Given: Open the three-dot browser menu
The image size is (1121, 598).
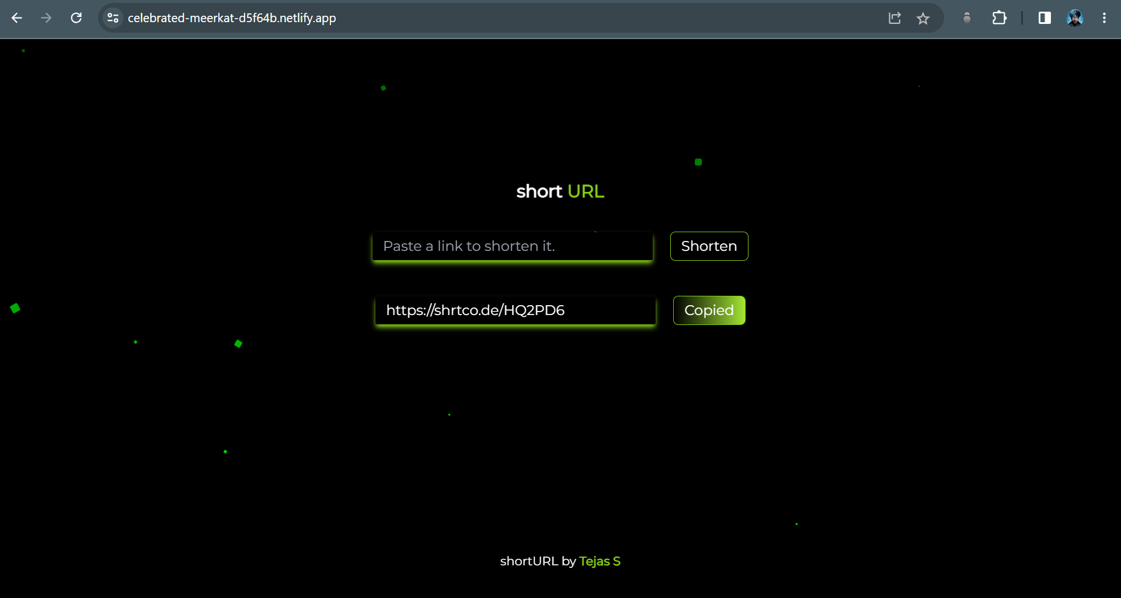Looking at the screenshot, I should pos(1104,18).
